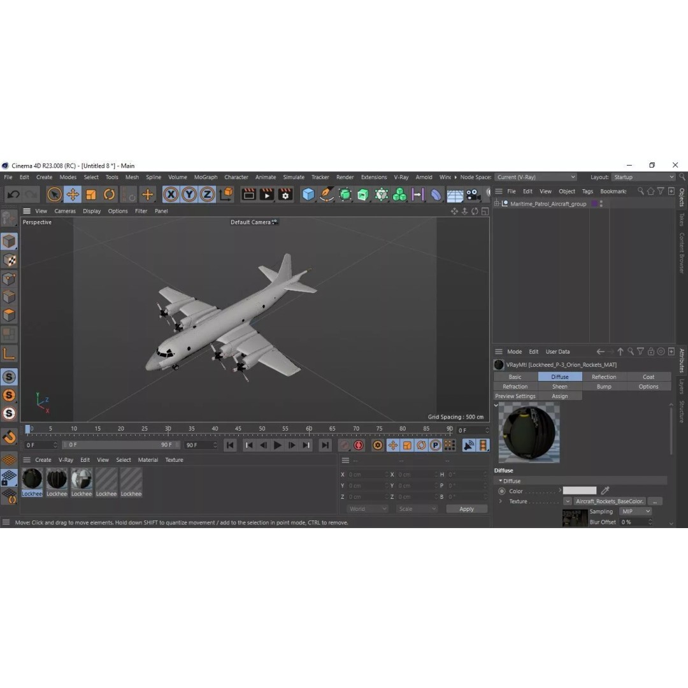The height and width of the screenshot is (688, 688).
Task: Select the Scale tool in top toolbar
Action: point(91,194)
